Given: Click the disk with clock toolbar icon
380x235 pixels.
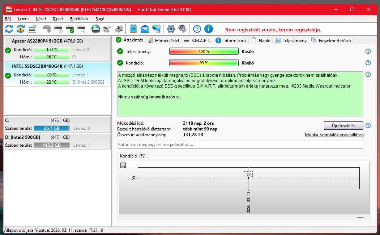Looking at the screenshot, I should click(x=59, y=29).
